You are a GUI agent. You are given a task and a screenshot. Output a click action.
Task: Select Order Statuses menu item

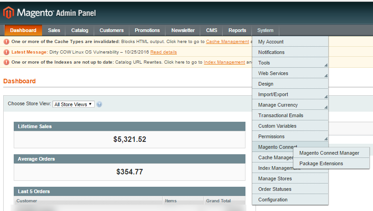click(x=290, y=189)
